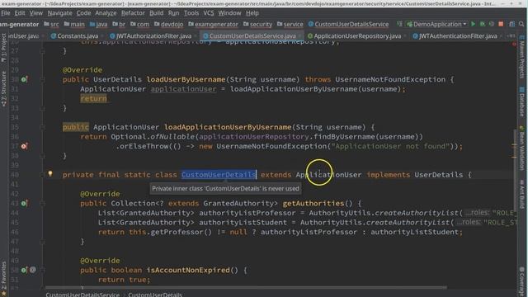Open the Edit menu

20,13
